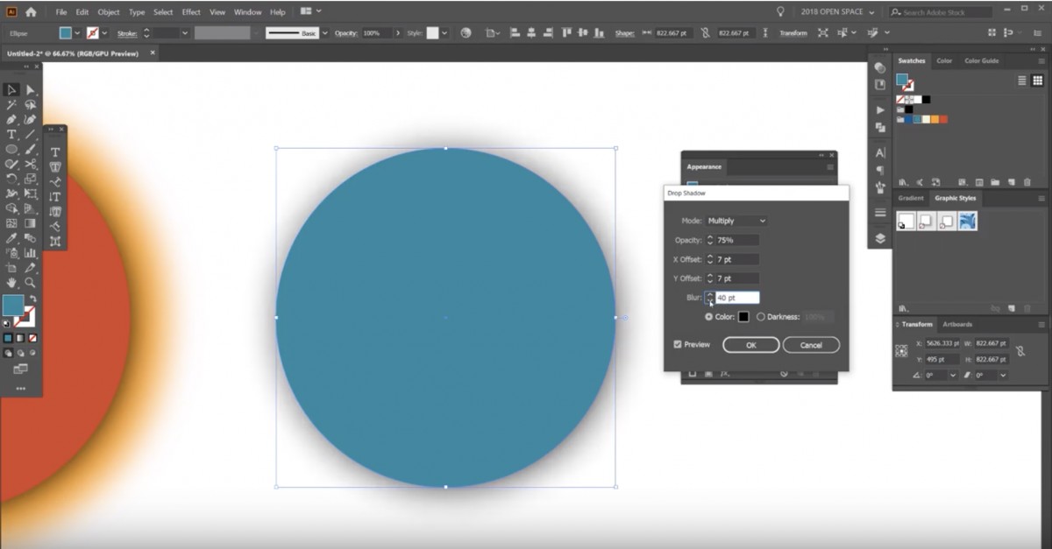
Task: Switch to Gradient fill mode button
Action: [x=20, y=337]
